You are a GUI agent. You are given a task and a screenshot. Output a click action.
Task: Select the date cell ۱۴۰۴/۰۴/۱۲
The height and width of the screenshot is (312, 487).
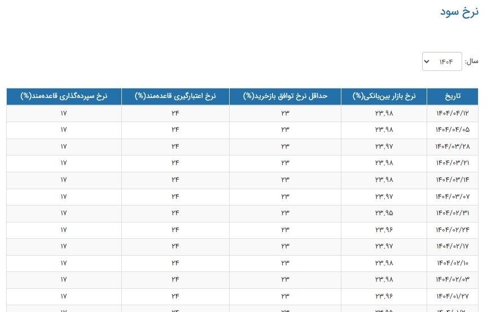[x=453, y=113]
